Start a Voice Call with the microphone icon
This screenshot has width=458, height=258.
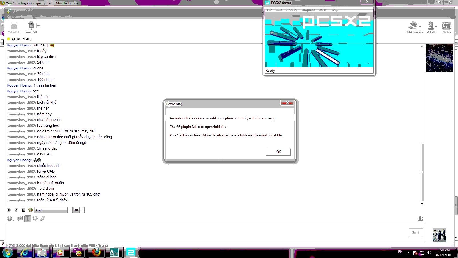click(31, 28)
